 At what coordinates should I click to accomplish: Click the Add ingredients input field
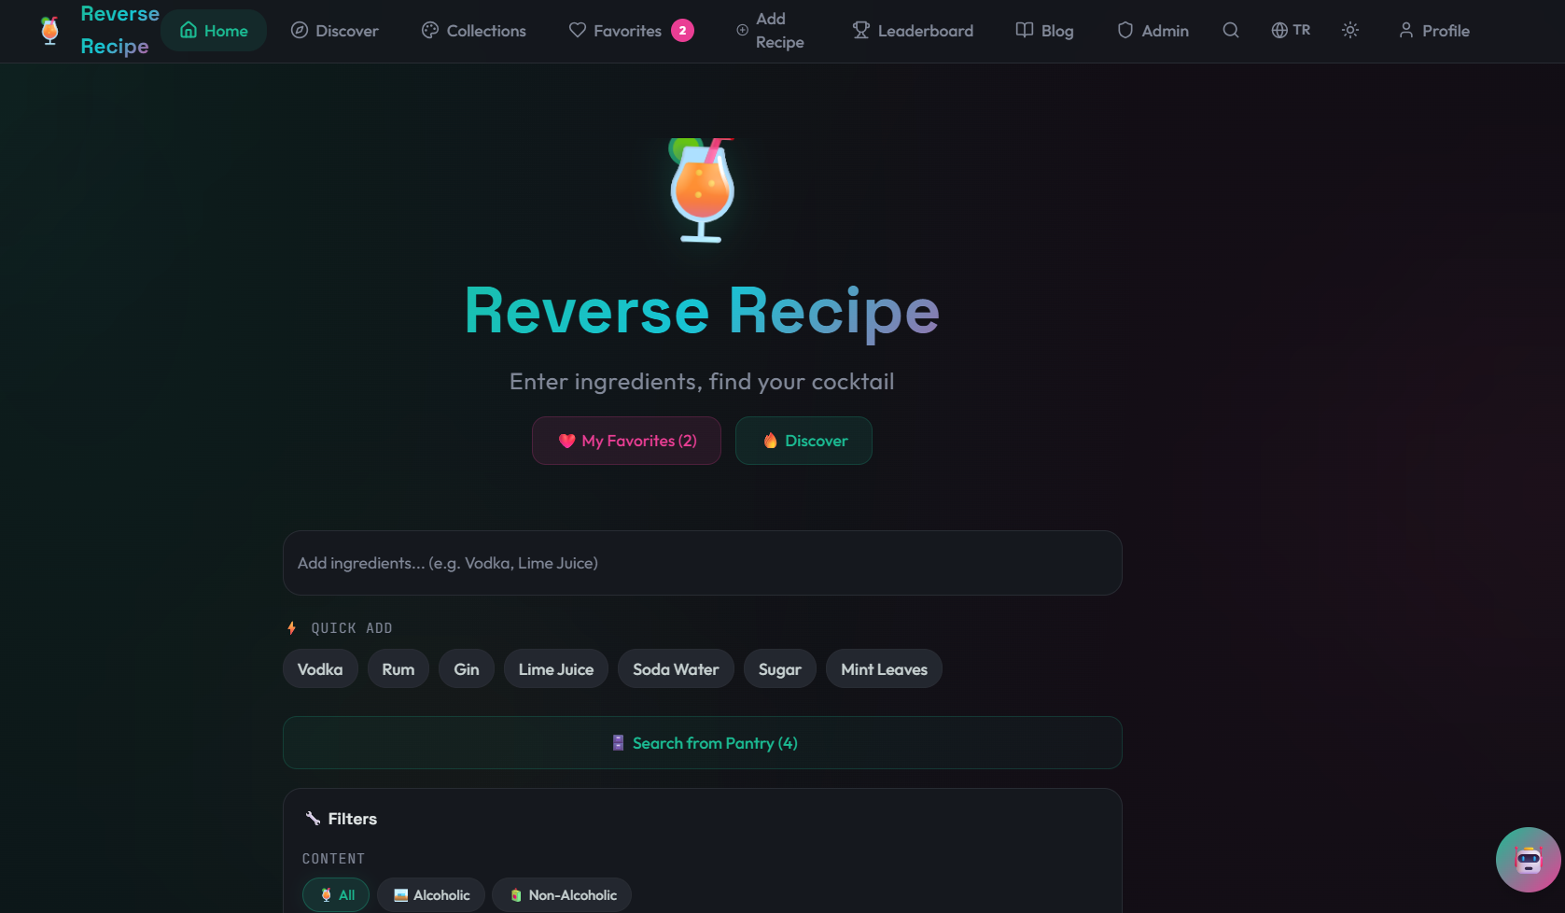(703, 562)
